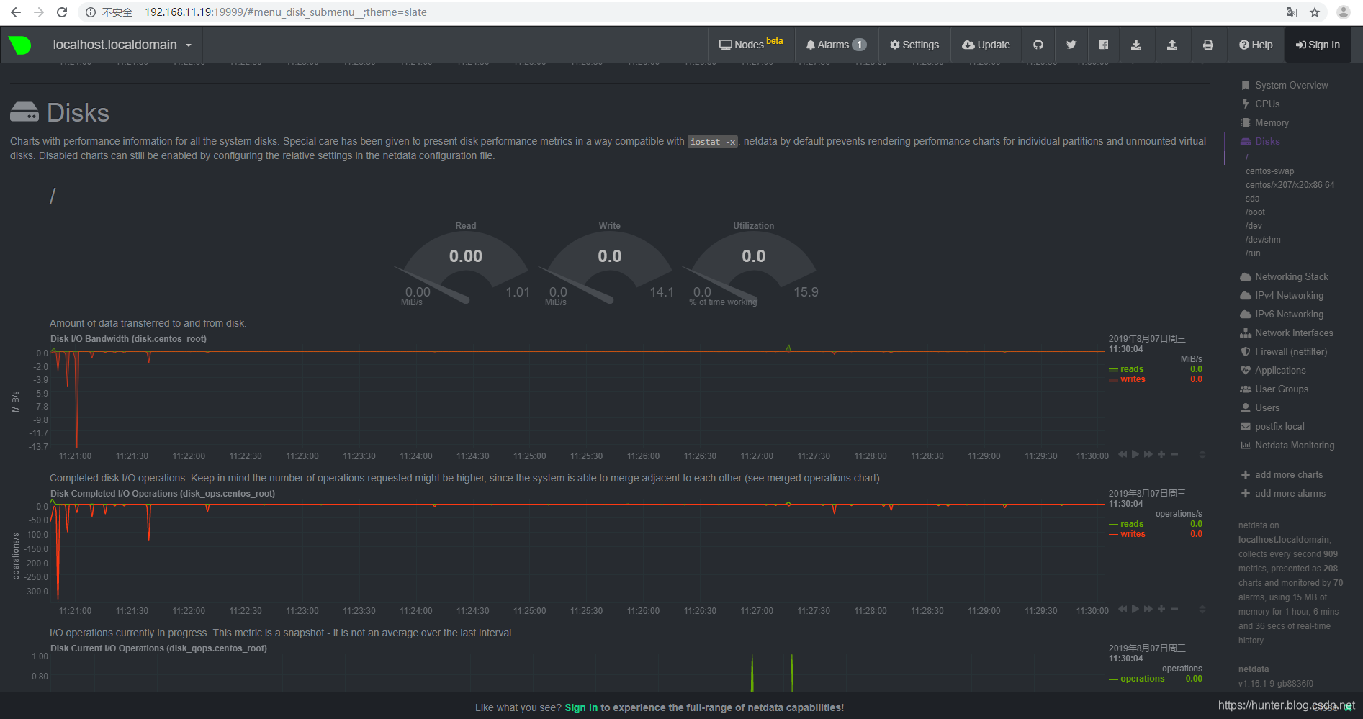Click zoom in on the Disk I/O Bandwidth chart
Viewport: 1363px width, 719px height.
pos(1161,454)
